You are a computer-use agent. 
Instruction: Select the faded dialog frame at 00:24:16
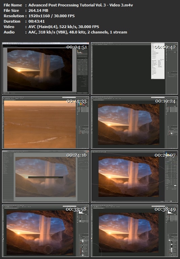[x=45, y=176]
